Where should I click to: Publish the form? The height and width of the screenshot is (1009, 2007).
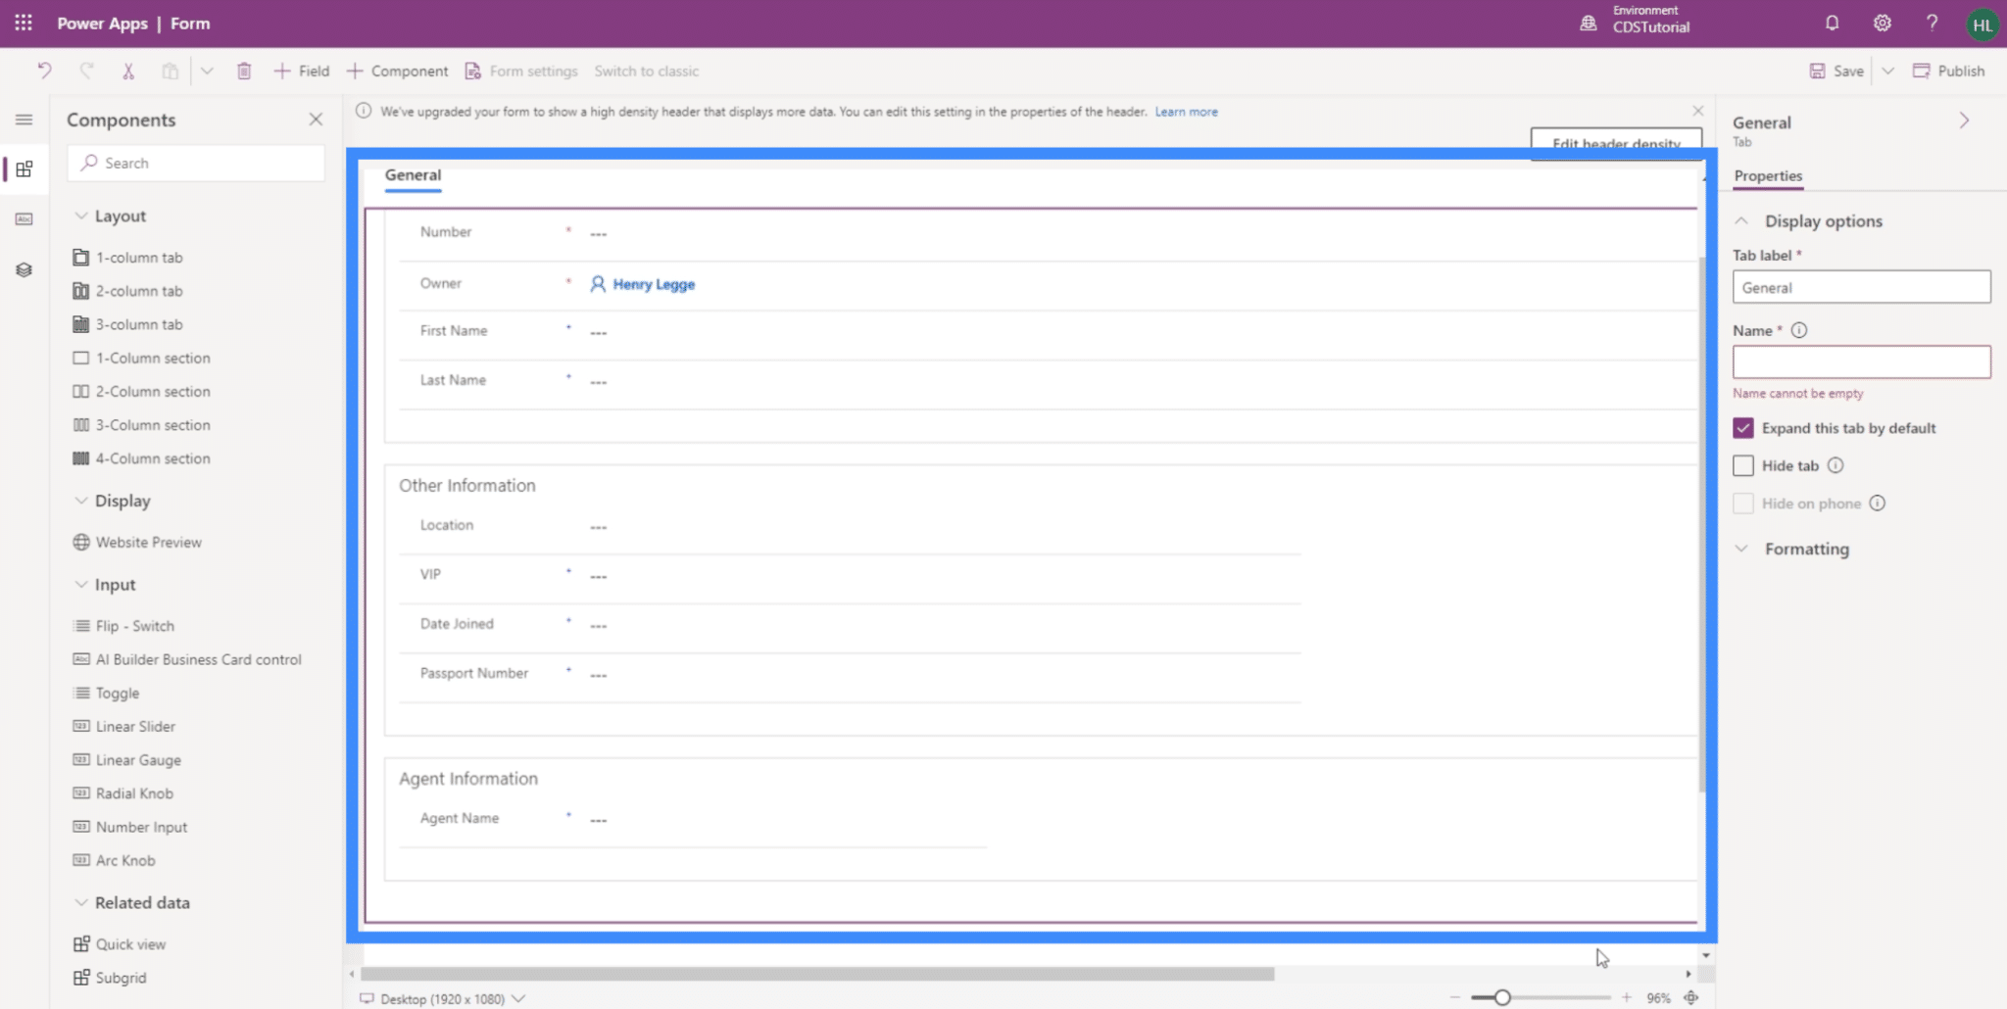tap(1948, 71)
